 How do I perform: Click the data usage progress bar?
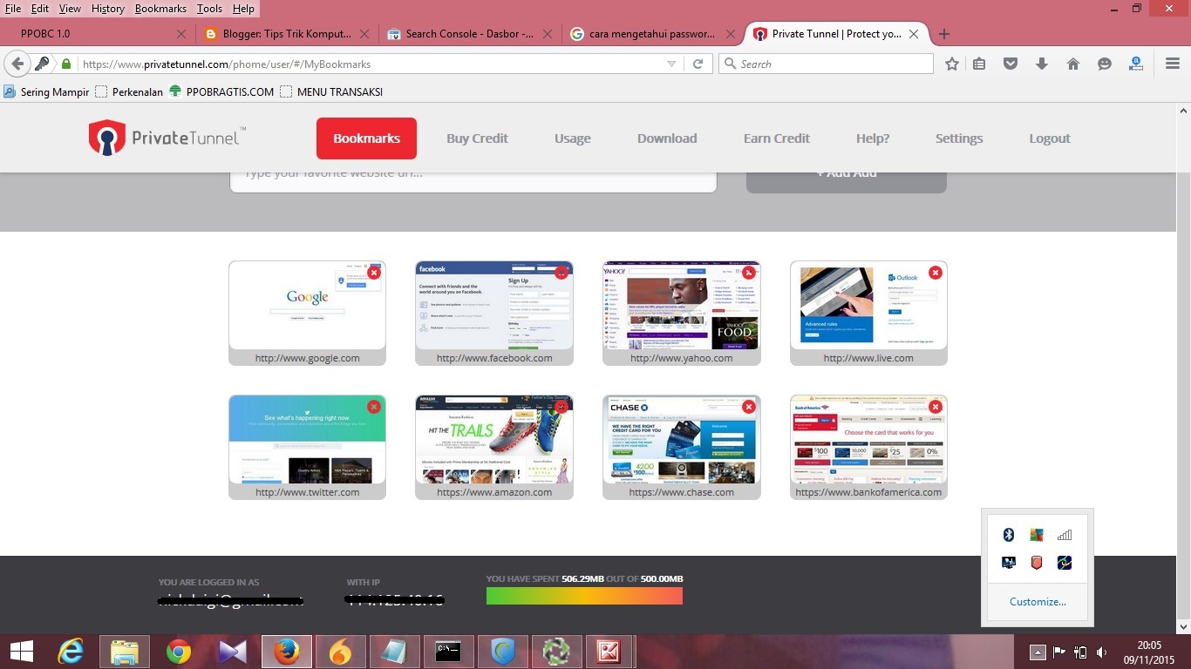(584, 596)
